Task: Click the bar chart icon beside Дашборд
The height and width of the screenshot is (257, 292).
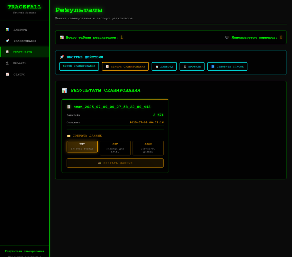Action: coord(7,30)
